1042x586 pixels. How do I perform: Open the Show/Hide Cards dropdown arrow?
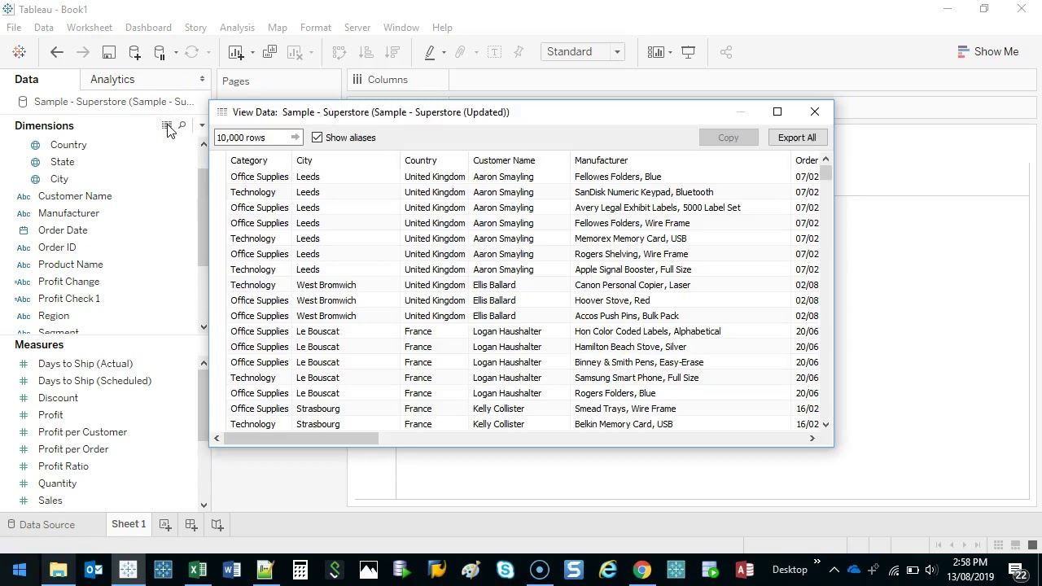(670, 53)
